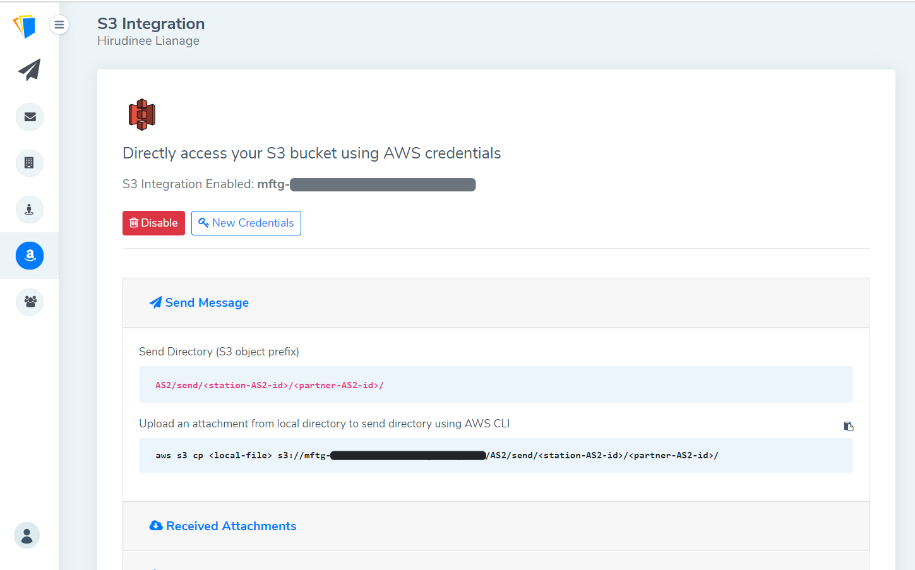Click the paper plane icon beside Send Message
This screenshot has height=570, width=915.
click(155, 302)
